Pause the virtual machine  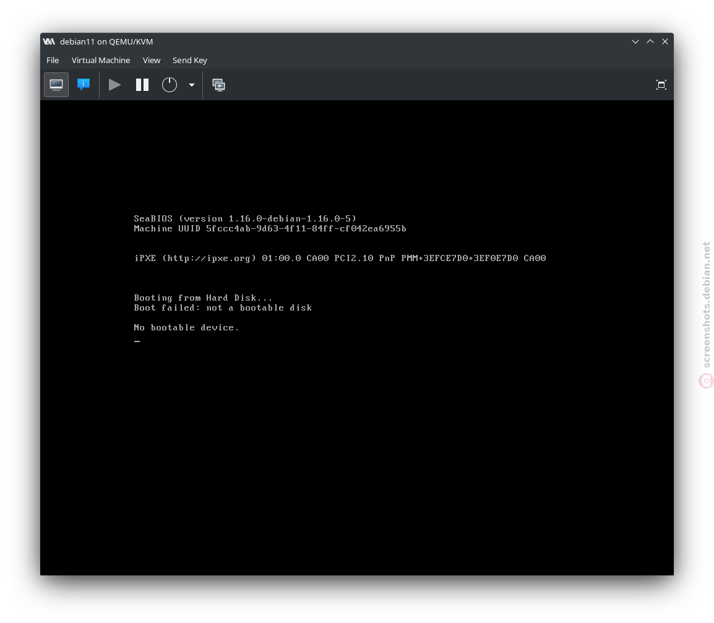pos(142,85)
